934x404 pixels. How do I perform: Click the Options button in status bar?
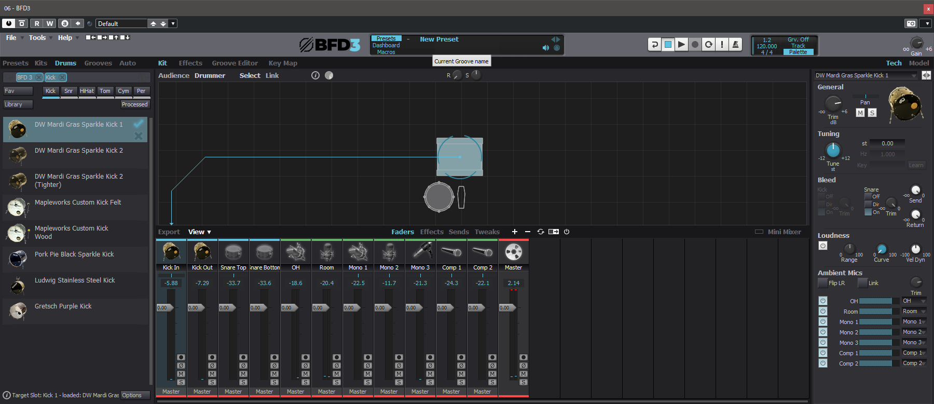click(135, 395)
